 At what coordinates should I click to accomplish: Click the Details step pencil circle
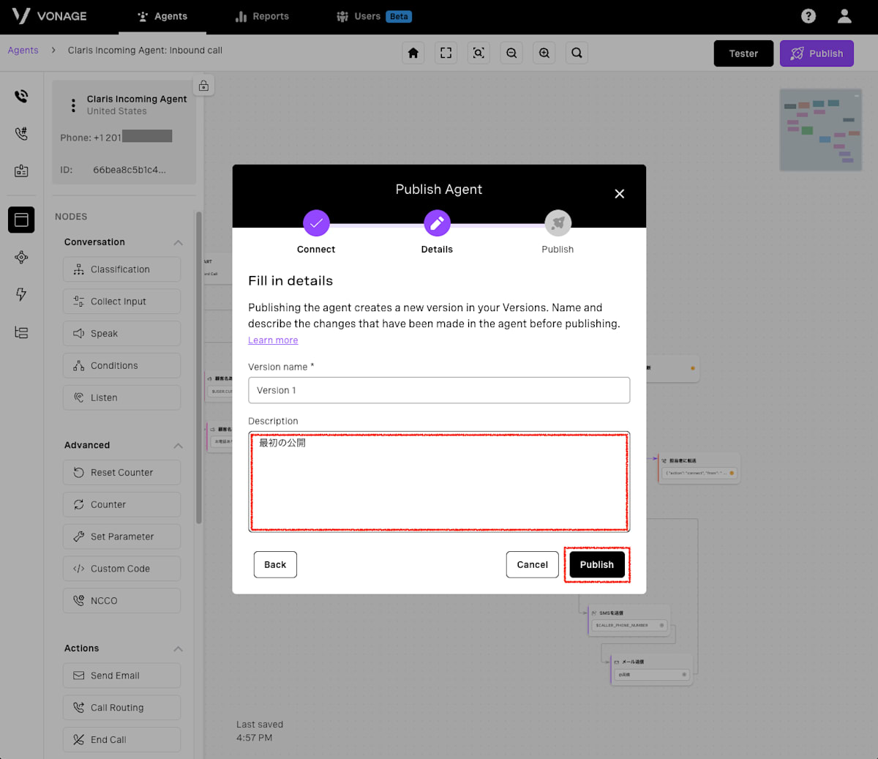(437, 223)
